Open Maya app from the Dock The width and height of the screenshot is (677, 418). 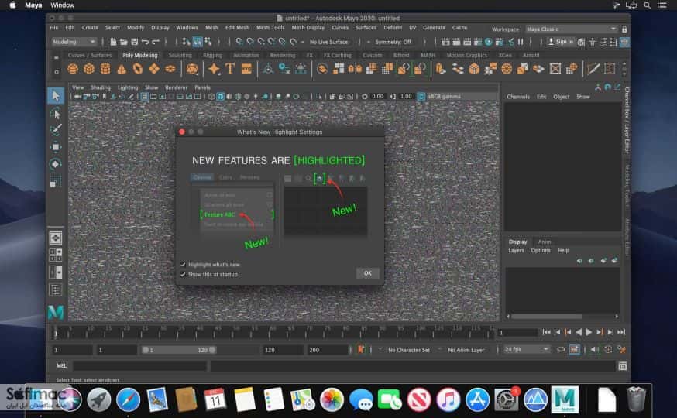pyautogui.click(x=565, y=400)
